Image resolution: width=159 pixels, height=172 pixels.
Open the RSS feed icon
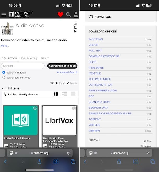(x=75, y=27)
